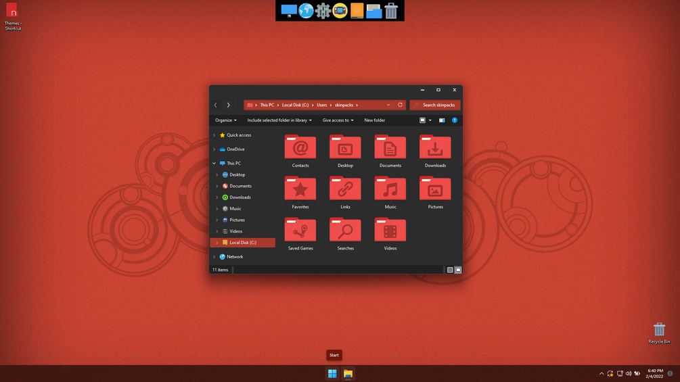Collapse the This PC tree node

pos(214,164)
